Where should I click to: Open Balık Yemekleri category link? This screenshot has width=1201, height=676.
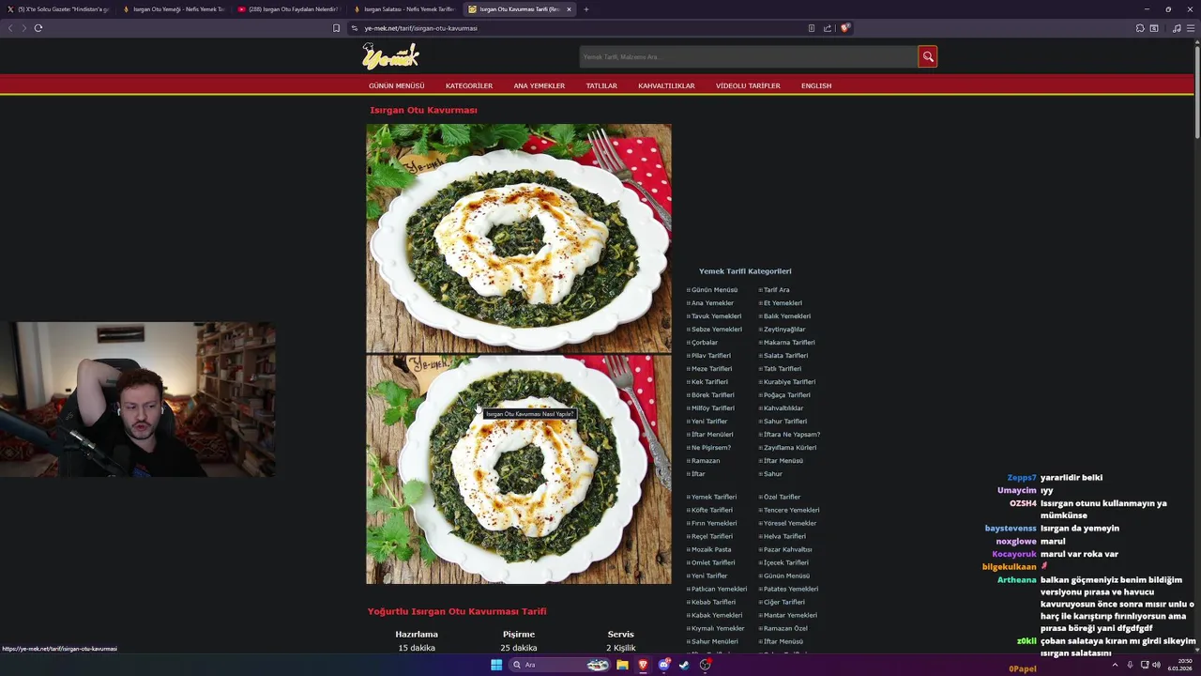pyautogui.click(x=787, y=316)
